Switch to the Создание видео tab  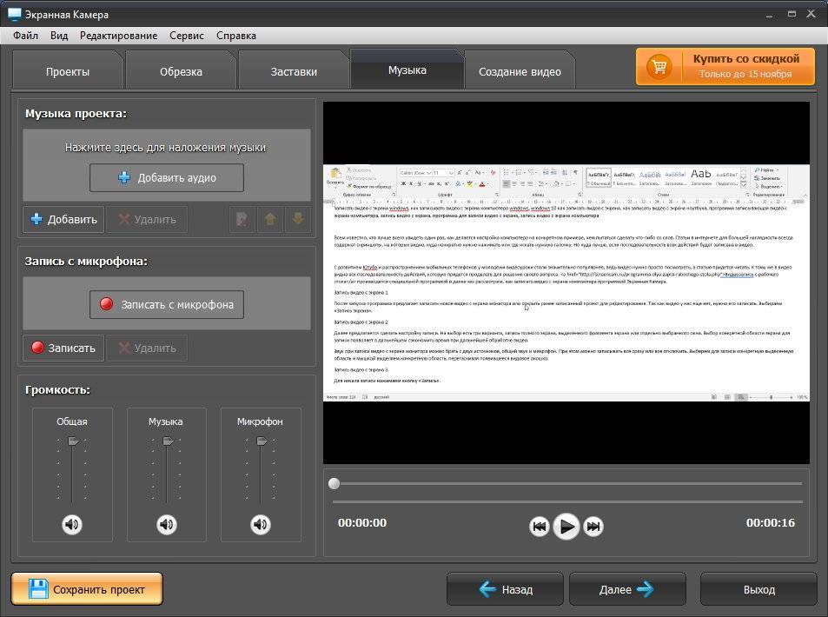(x=520, y=71)
